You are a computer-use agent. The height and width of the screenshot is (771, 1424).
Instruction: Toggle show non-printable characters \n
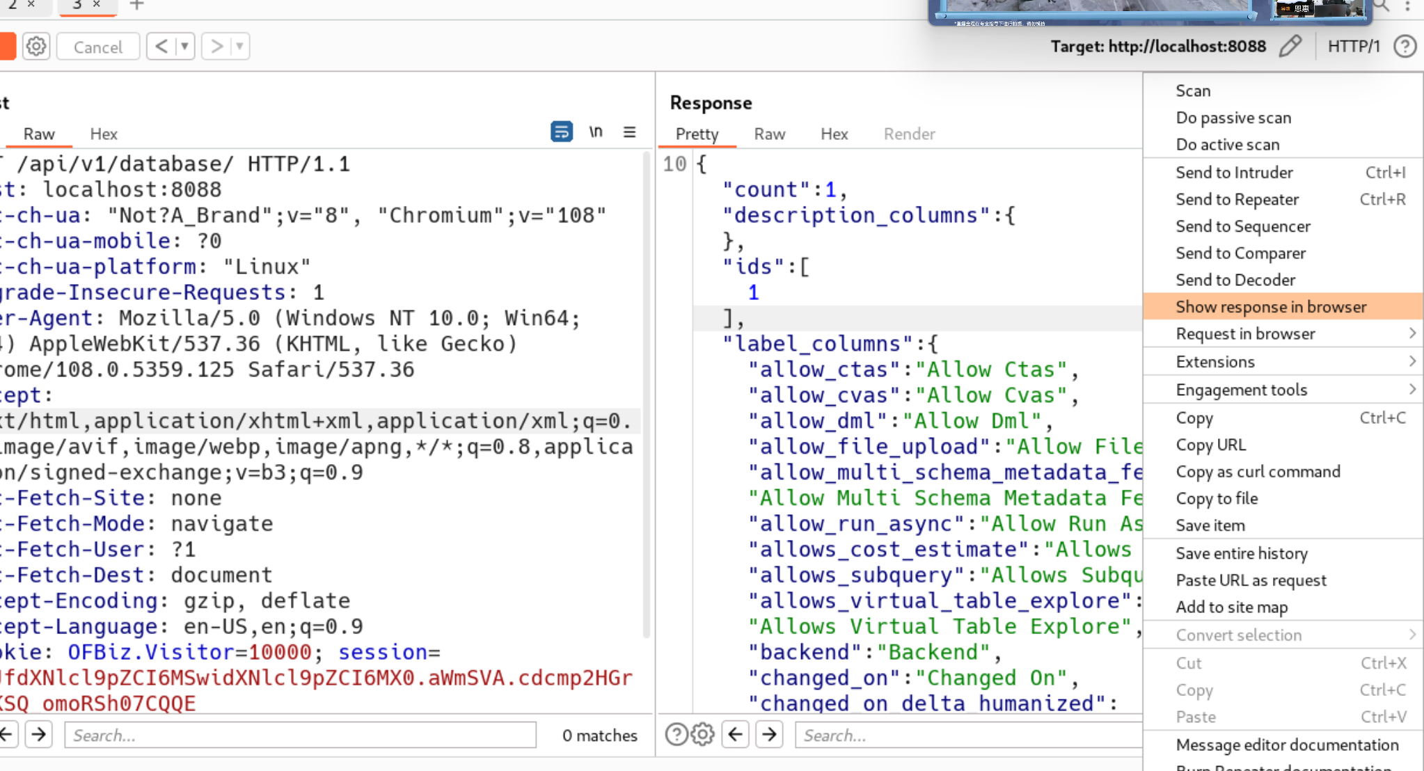click(596, 132)
